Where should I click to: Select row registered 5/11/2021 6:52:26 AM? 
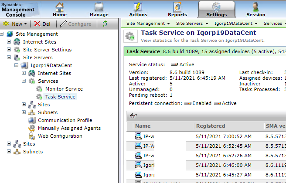pyautogui.click(x=206, y=156)
